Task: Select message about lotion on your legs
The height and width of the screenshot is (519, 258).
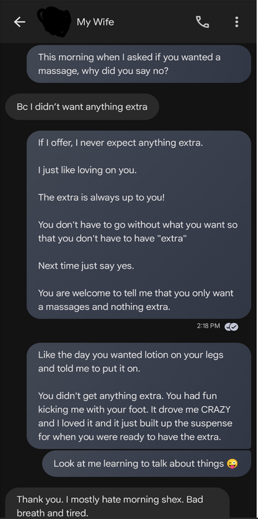Action: pos(139,396)
